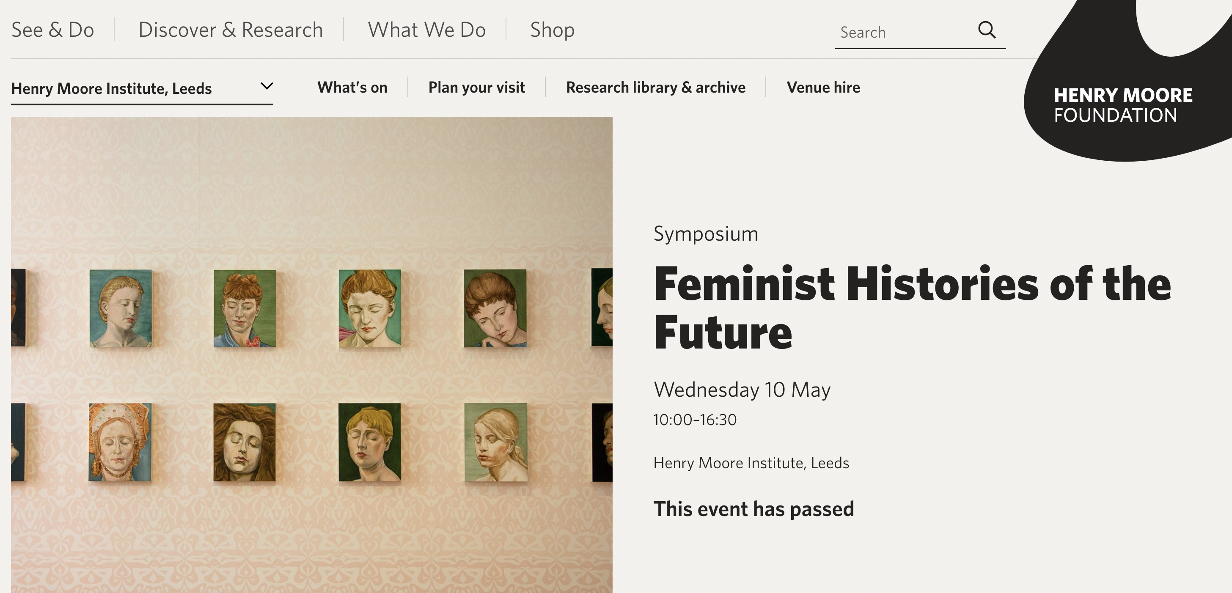Image resolution: width=1232 pixels, height=593 pixels.
Task: Click Henry Moore Institute, Leeds venue text
Action: 751,463
